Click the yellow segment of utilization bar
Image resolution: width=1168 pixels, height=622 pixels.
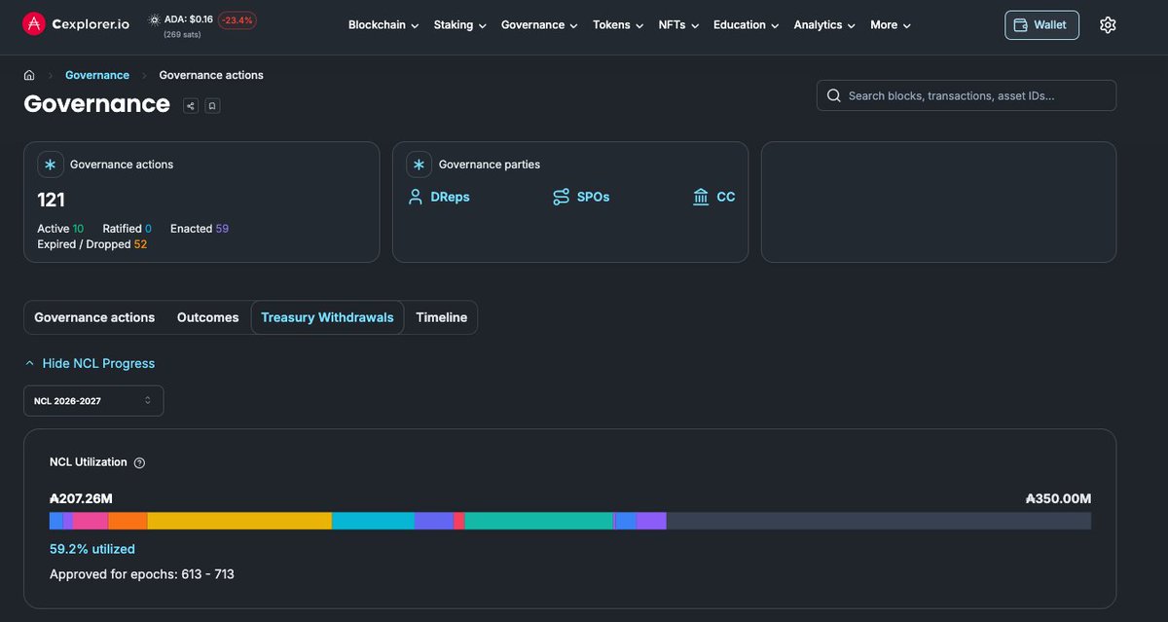[239, 521]
